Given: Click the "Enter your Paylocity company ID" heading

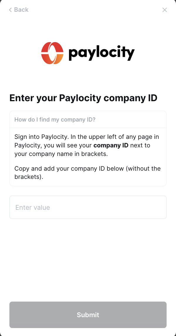Looking at the screenshot, I should (x=83, y=98).
